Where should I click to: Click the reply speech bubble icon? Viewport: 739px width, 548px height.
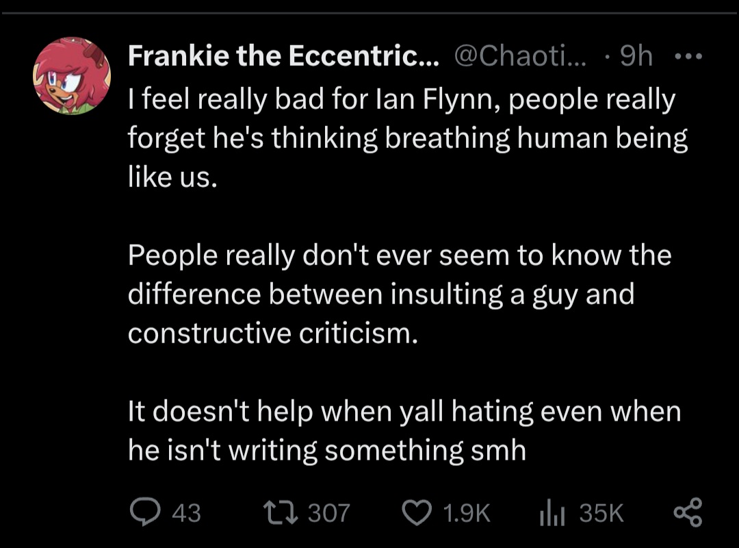(145, 512)
